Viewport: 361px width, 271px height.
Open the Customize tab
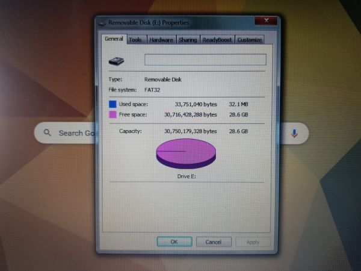(x=250, y=40)
